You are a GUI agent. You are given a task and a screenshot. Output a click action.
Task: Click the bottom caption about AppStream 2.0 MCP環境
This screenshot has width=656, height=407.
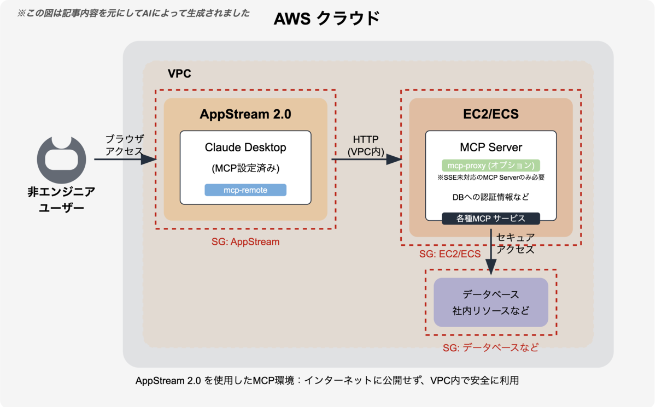click(327, 380)
